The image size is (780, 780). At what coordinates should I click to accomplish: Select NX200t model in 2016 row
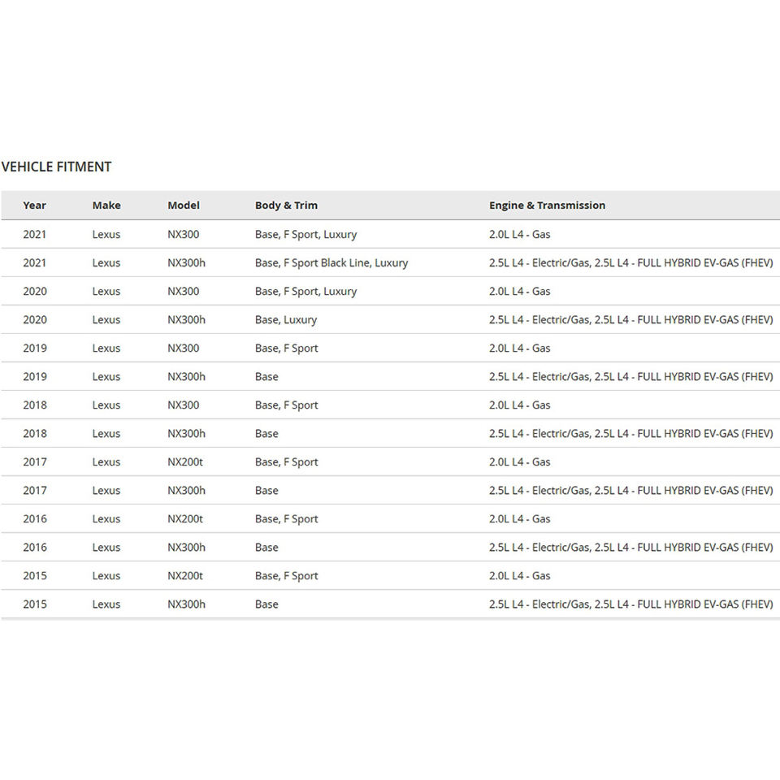[x=185, y=519]
